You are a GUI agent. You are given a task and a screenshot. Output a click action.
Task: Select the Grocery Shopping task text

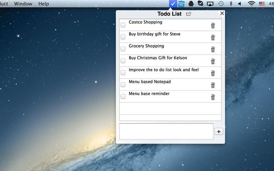147,46
